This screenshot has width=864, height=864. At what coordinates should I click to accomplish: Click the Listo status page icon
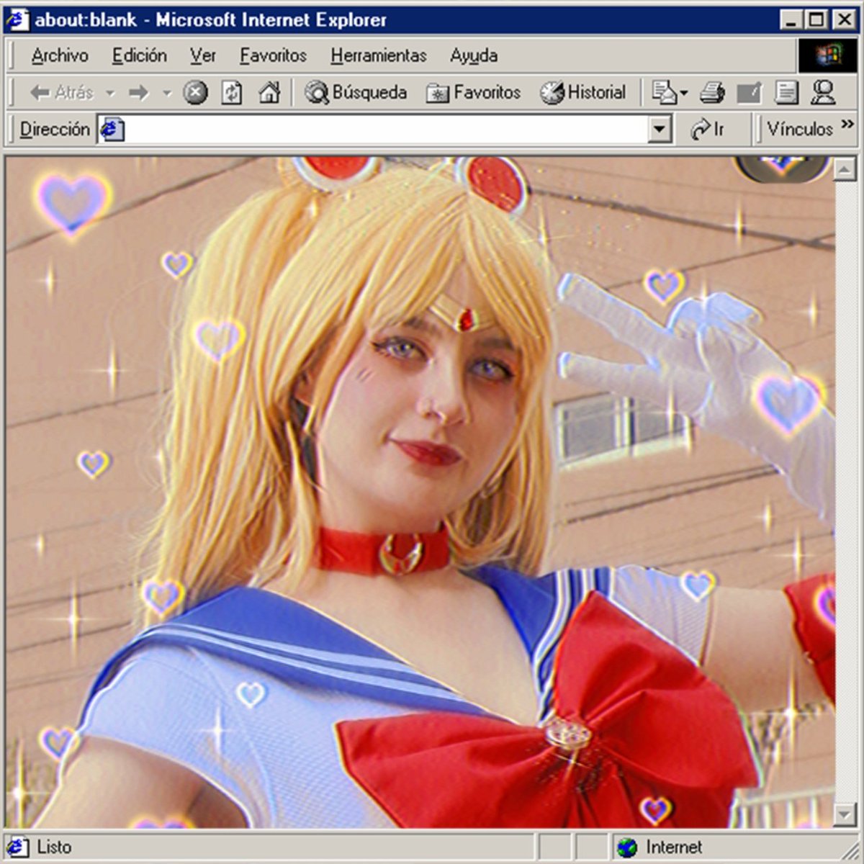pyautogui.click(x=18, y=847)
